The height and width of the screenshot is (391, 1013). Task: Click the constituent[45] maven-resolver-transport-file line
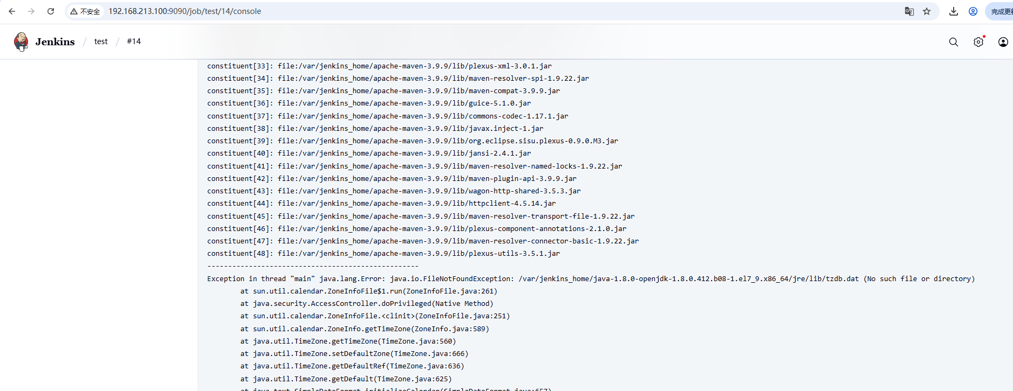(421, 216)
